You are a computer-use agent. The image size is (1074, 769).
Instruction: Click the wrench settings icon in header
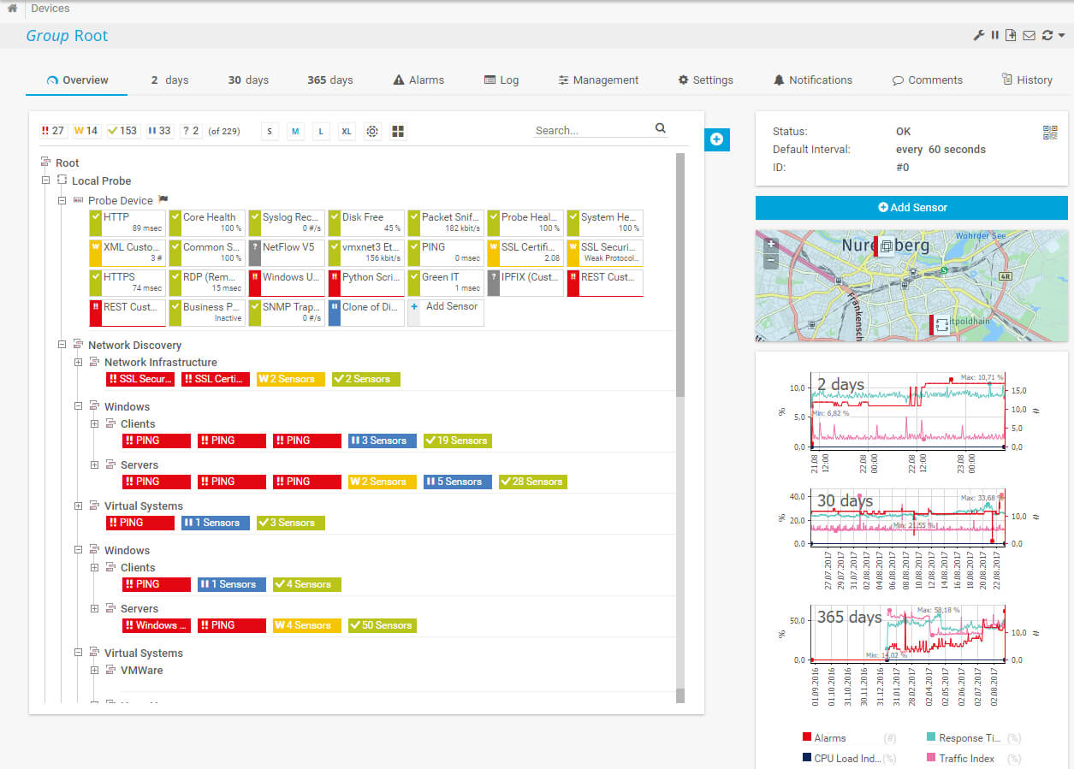click(x=979, y=35)
